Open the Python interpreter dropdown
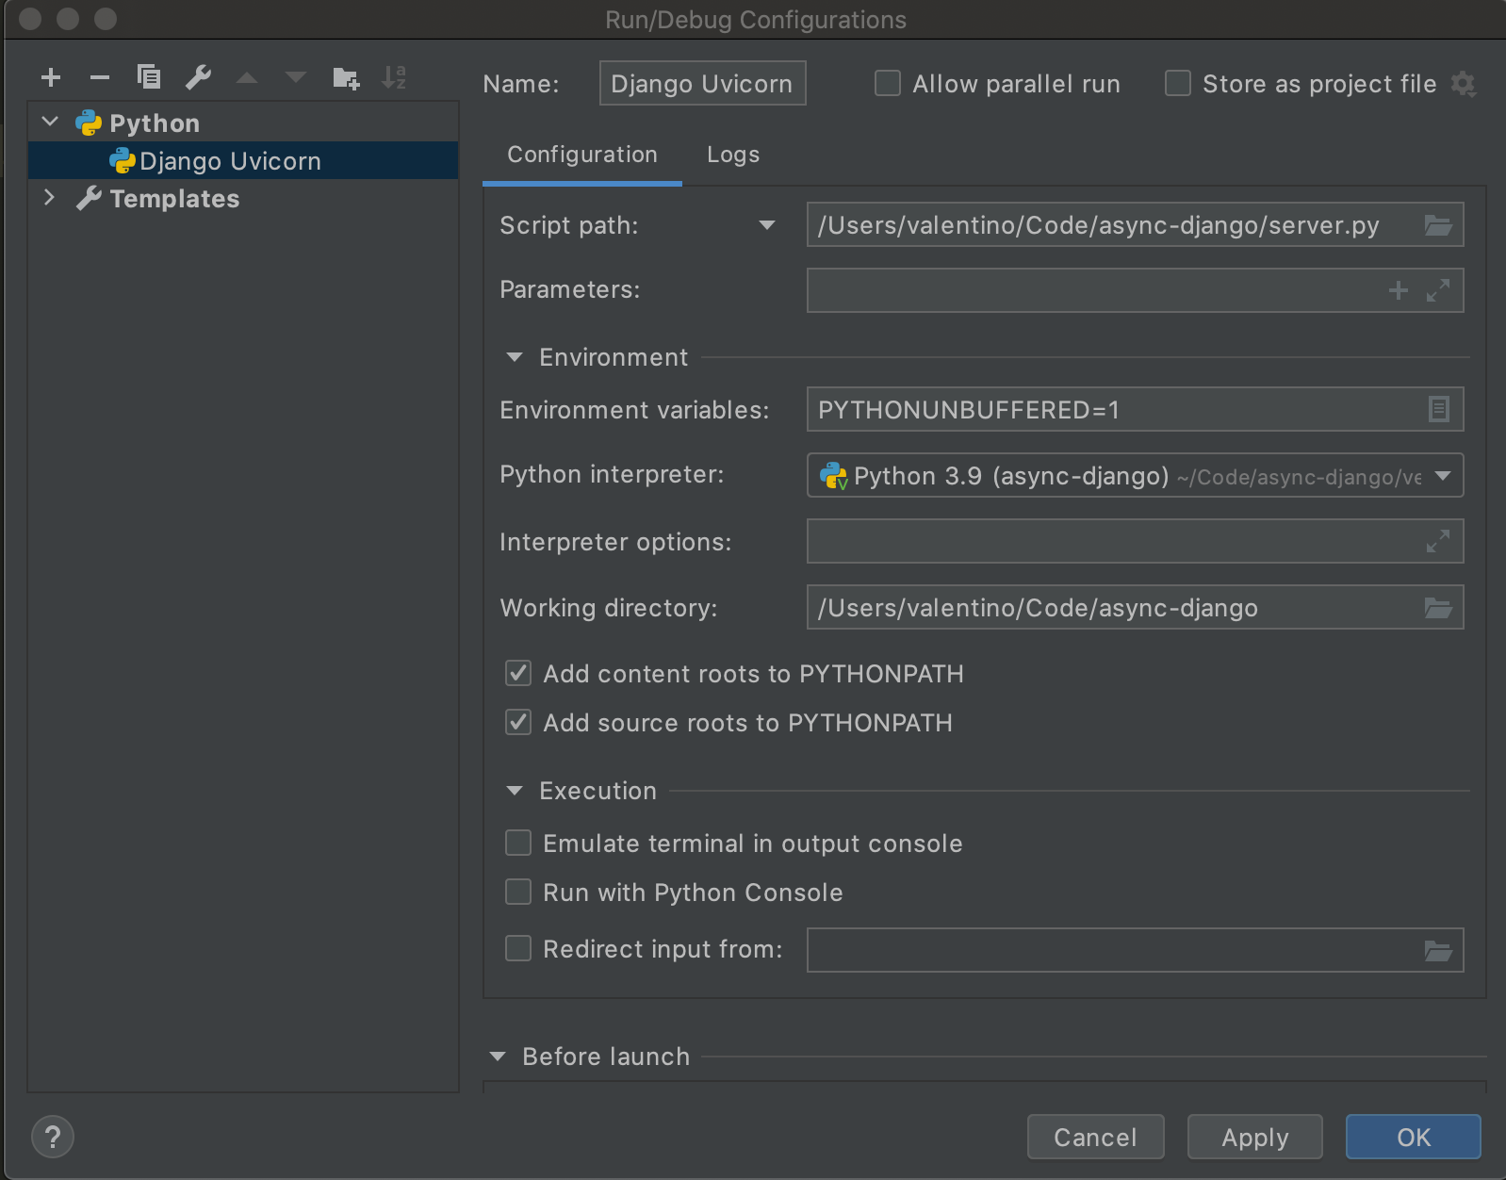The width and height of the screenshot is (1506, 1180). tap(1443, 476)
